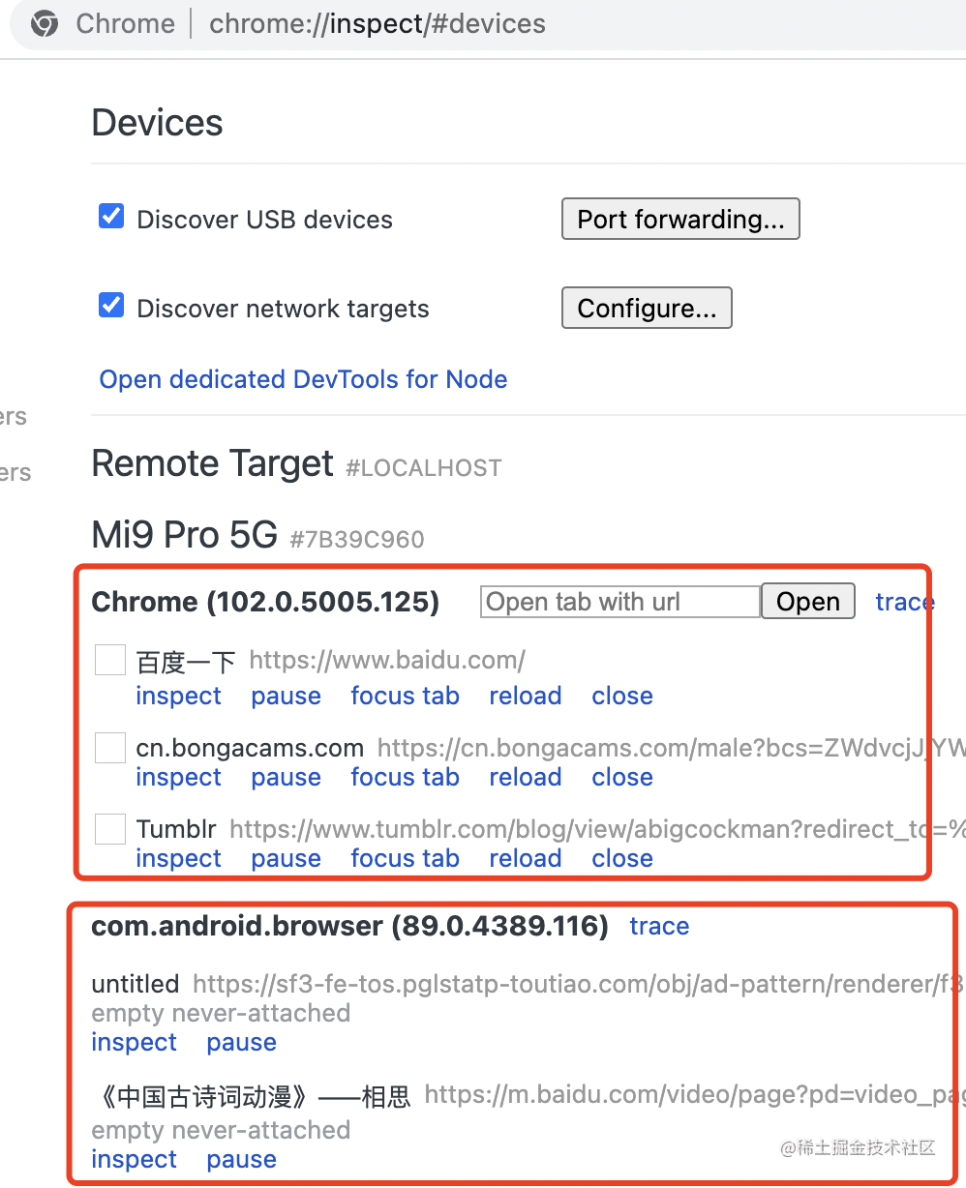The height and width of the screenshot is (1188, 966).
Task: Click the Tumblr tab favicon placeholder
Action: point(110,829)
